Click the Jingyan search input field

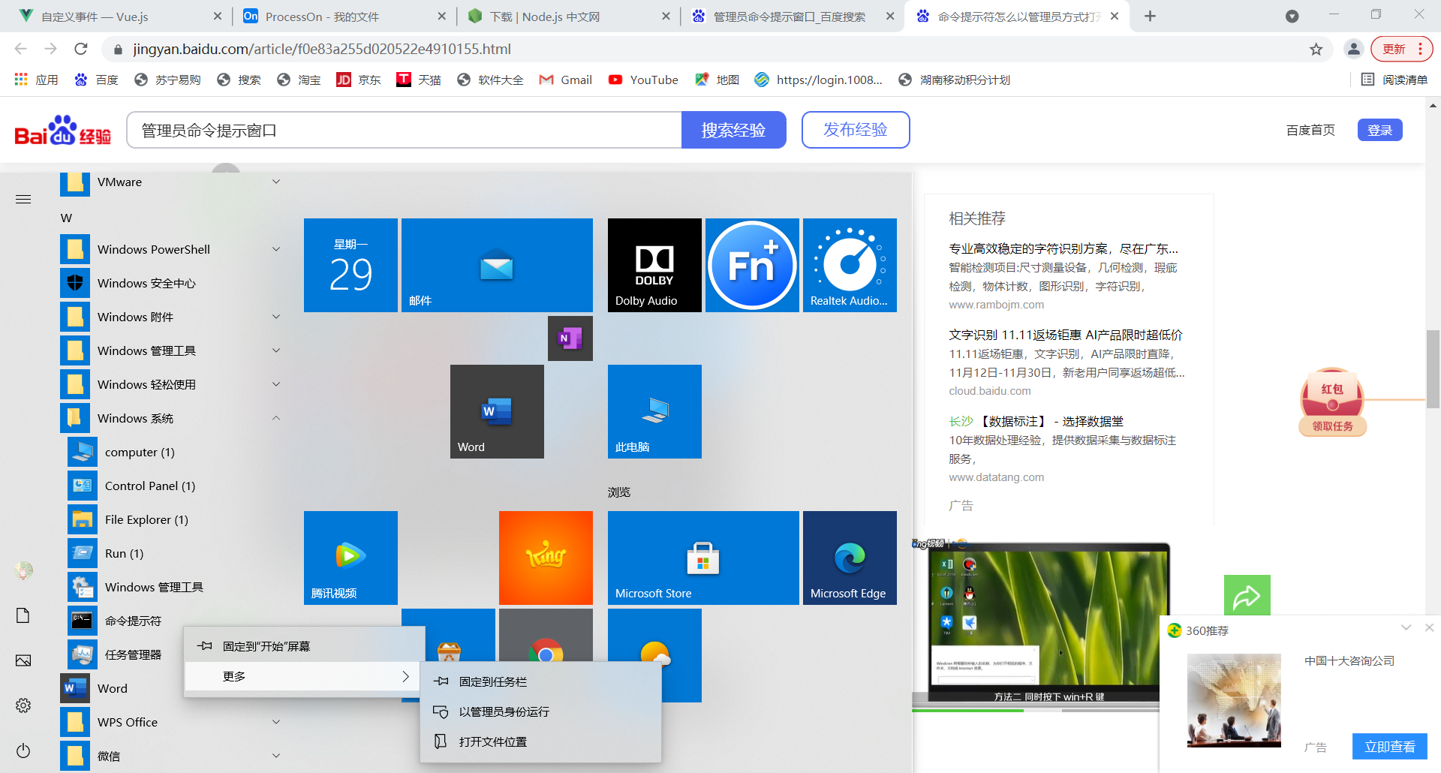pos(404,130)
